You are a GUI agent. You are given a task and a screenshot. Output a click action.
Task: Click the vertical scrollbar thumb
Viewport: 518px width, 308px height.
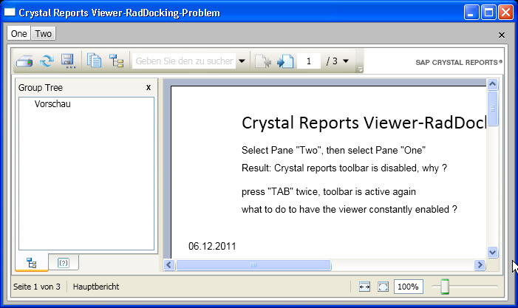click(x=492, y=109)
